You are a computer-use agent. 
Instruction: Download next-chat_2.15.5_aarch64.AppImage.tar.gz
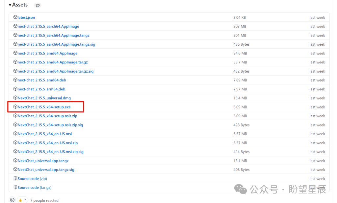54,35
